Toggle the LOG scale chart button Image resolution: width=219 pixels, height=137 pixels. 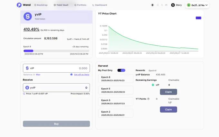[198, 18]
